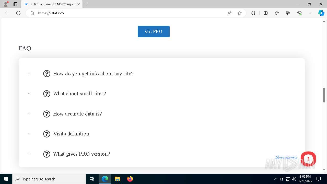Open the 'How accurate data is?' question
The width and height of the screenshot is (327, 184).
pyautogui.click(x=77, y=114)
